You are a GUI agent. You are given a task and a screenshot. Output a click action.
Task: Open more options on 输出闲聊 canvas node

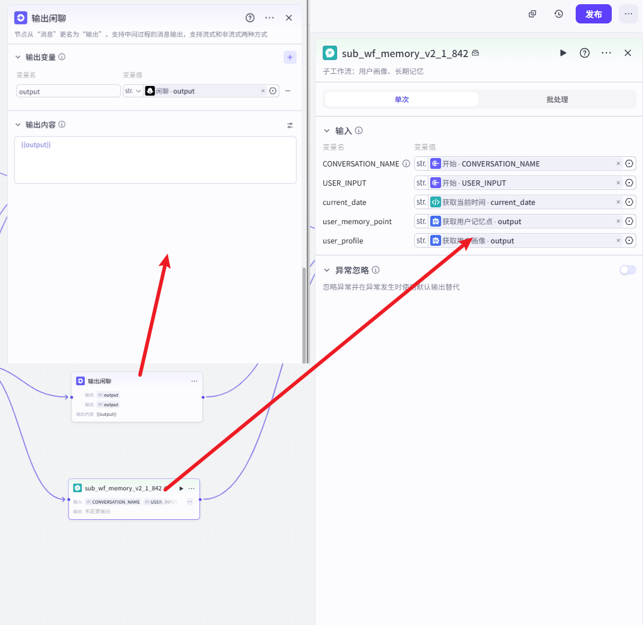coord(194,381)
